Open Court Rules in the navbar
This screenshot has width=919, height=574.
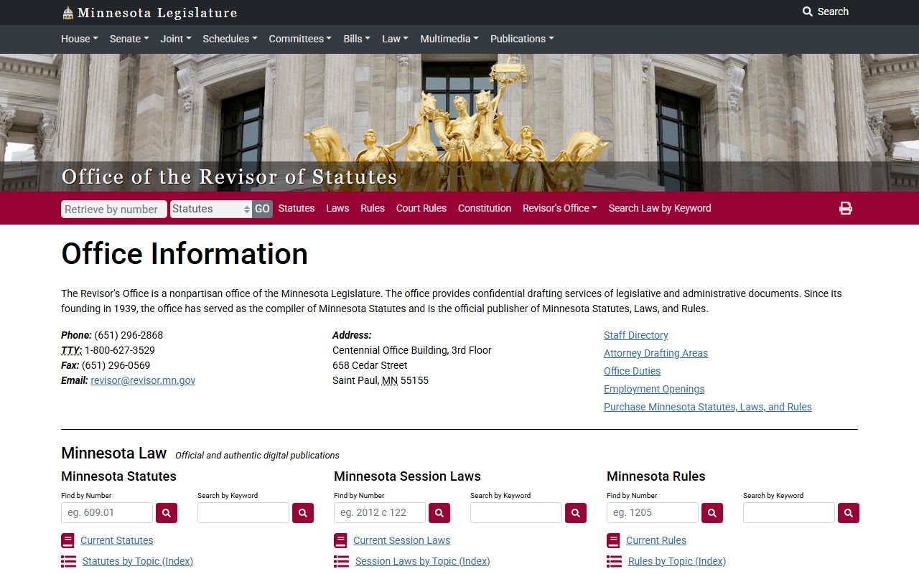click(x=421, y=208)
